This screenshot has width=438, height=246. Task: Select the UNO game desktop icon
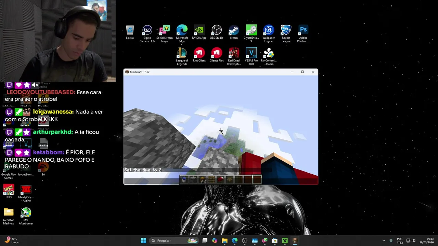[9, 192]
